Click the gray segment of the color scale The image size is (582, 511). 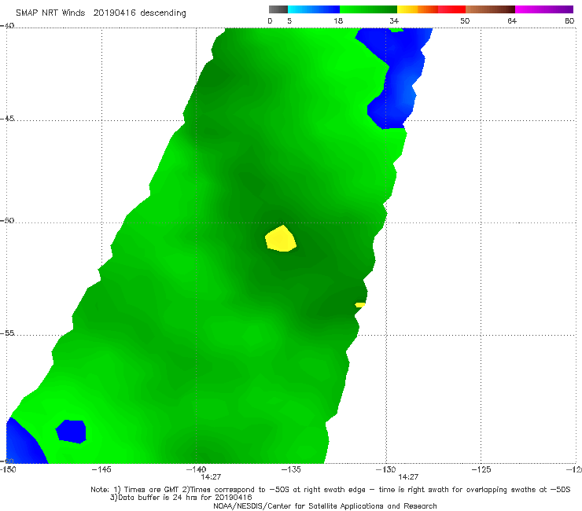[278, 9]
